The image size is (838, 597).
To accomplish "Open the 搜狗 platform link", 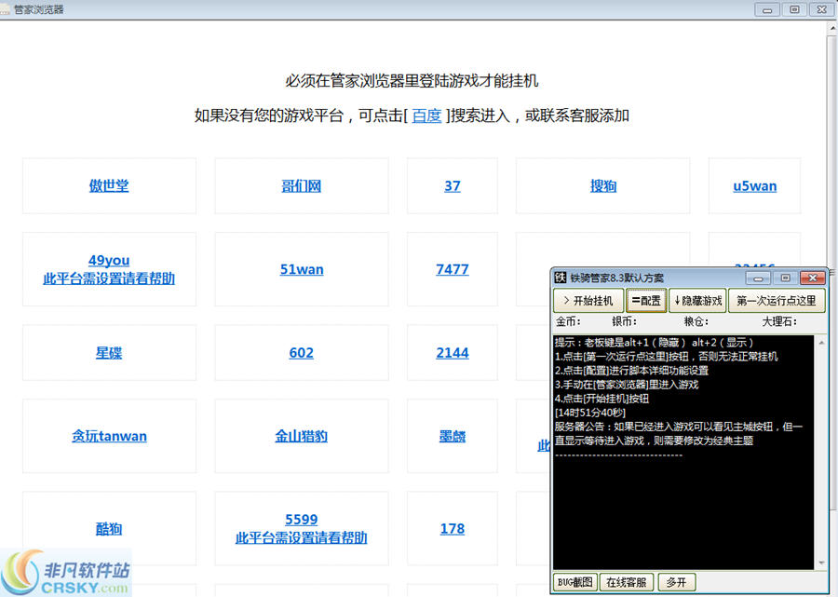I will [x=602, y=186].
